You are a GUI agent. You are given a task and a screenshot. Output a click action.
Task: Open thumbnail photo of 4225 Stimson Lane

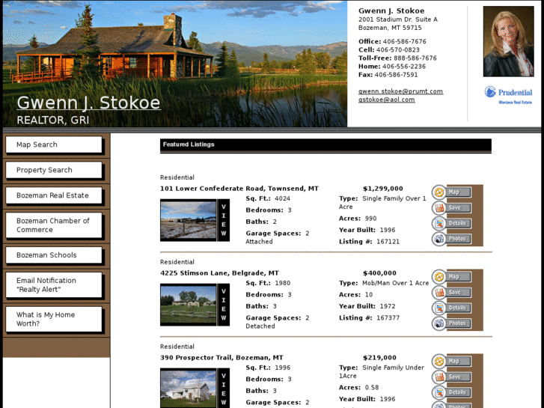pos(188,305)
